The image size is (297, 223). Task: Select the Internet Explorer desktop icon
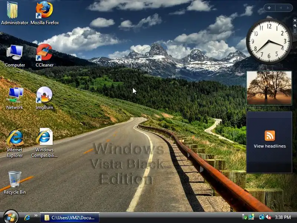pos(15,137)
